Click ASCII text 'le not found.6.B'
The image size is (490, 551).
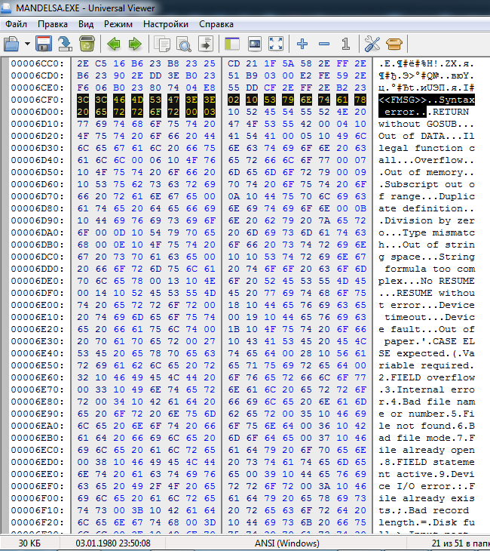427,426
